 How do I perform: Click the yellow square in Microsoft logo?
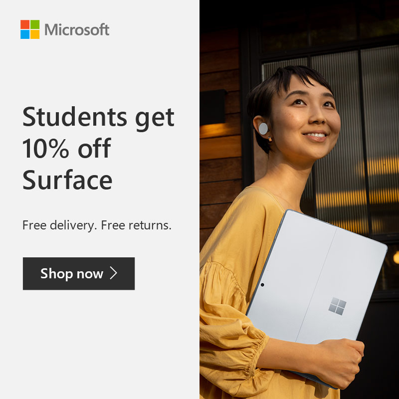pyautogui.click(x=35, y=34)
